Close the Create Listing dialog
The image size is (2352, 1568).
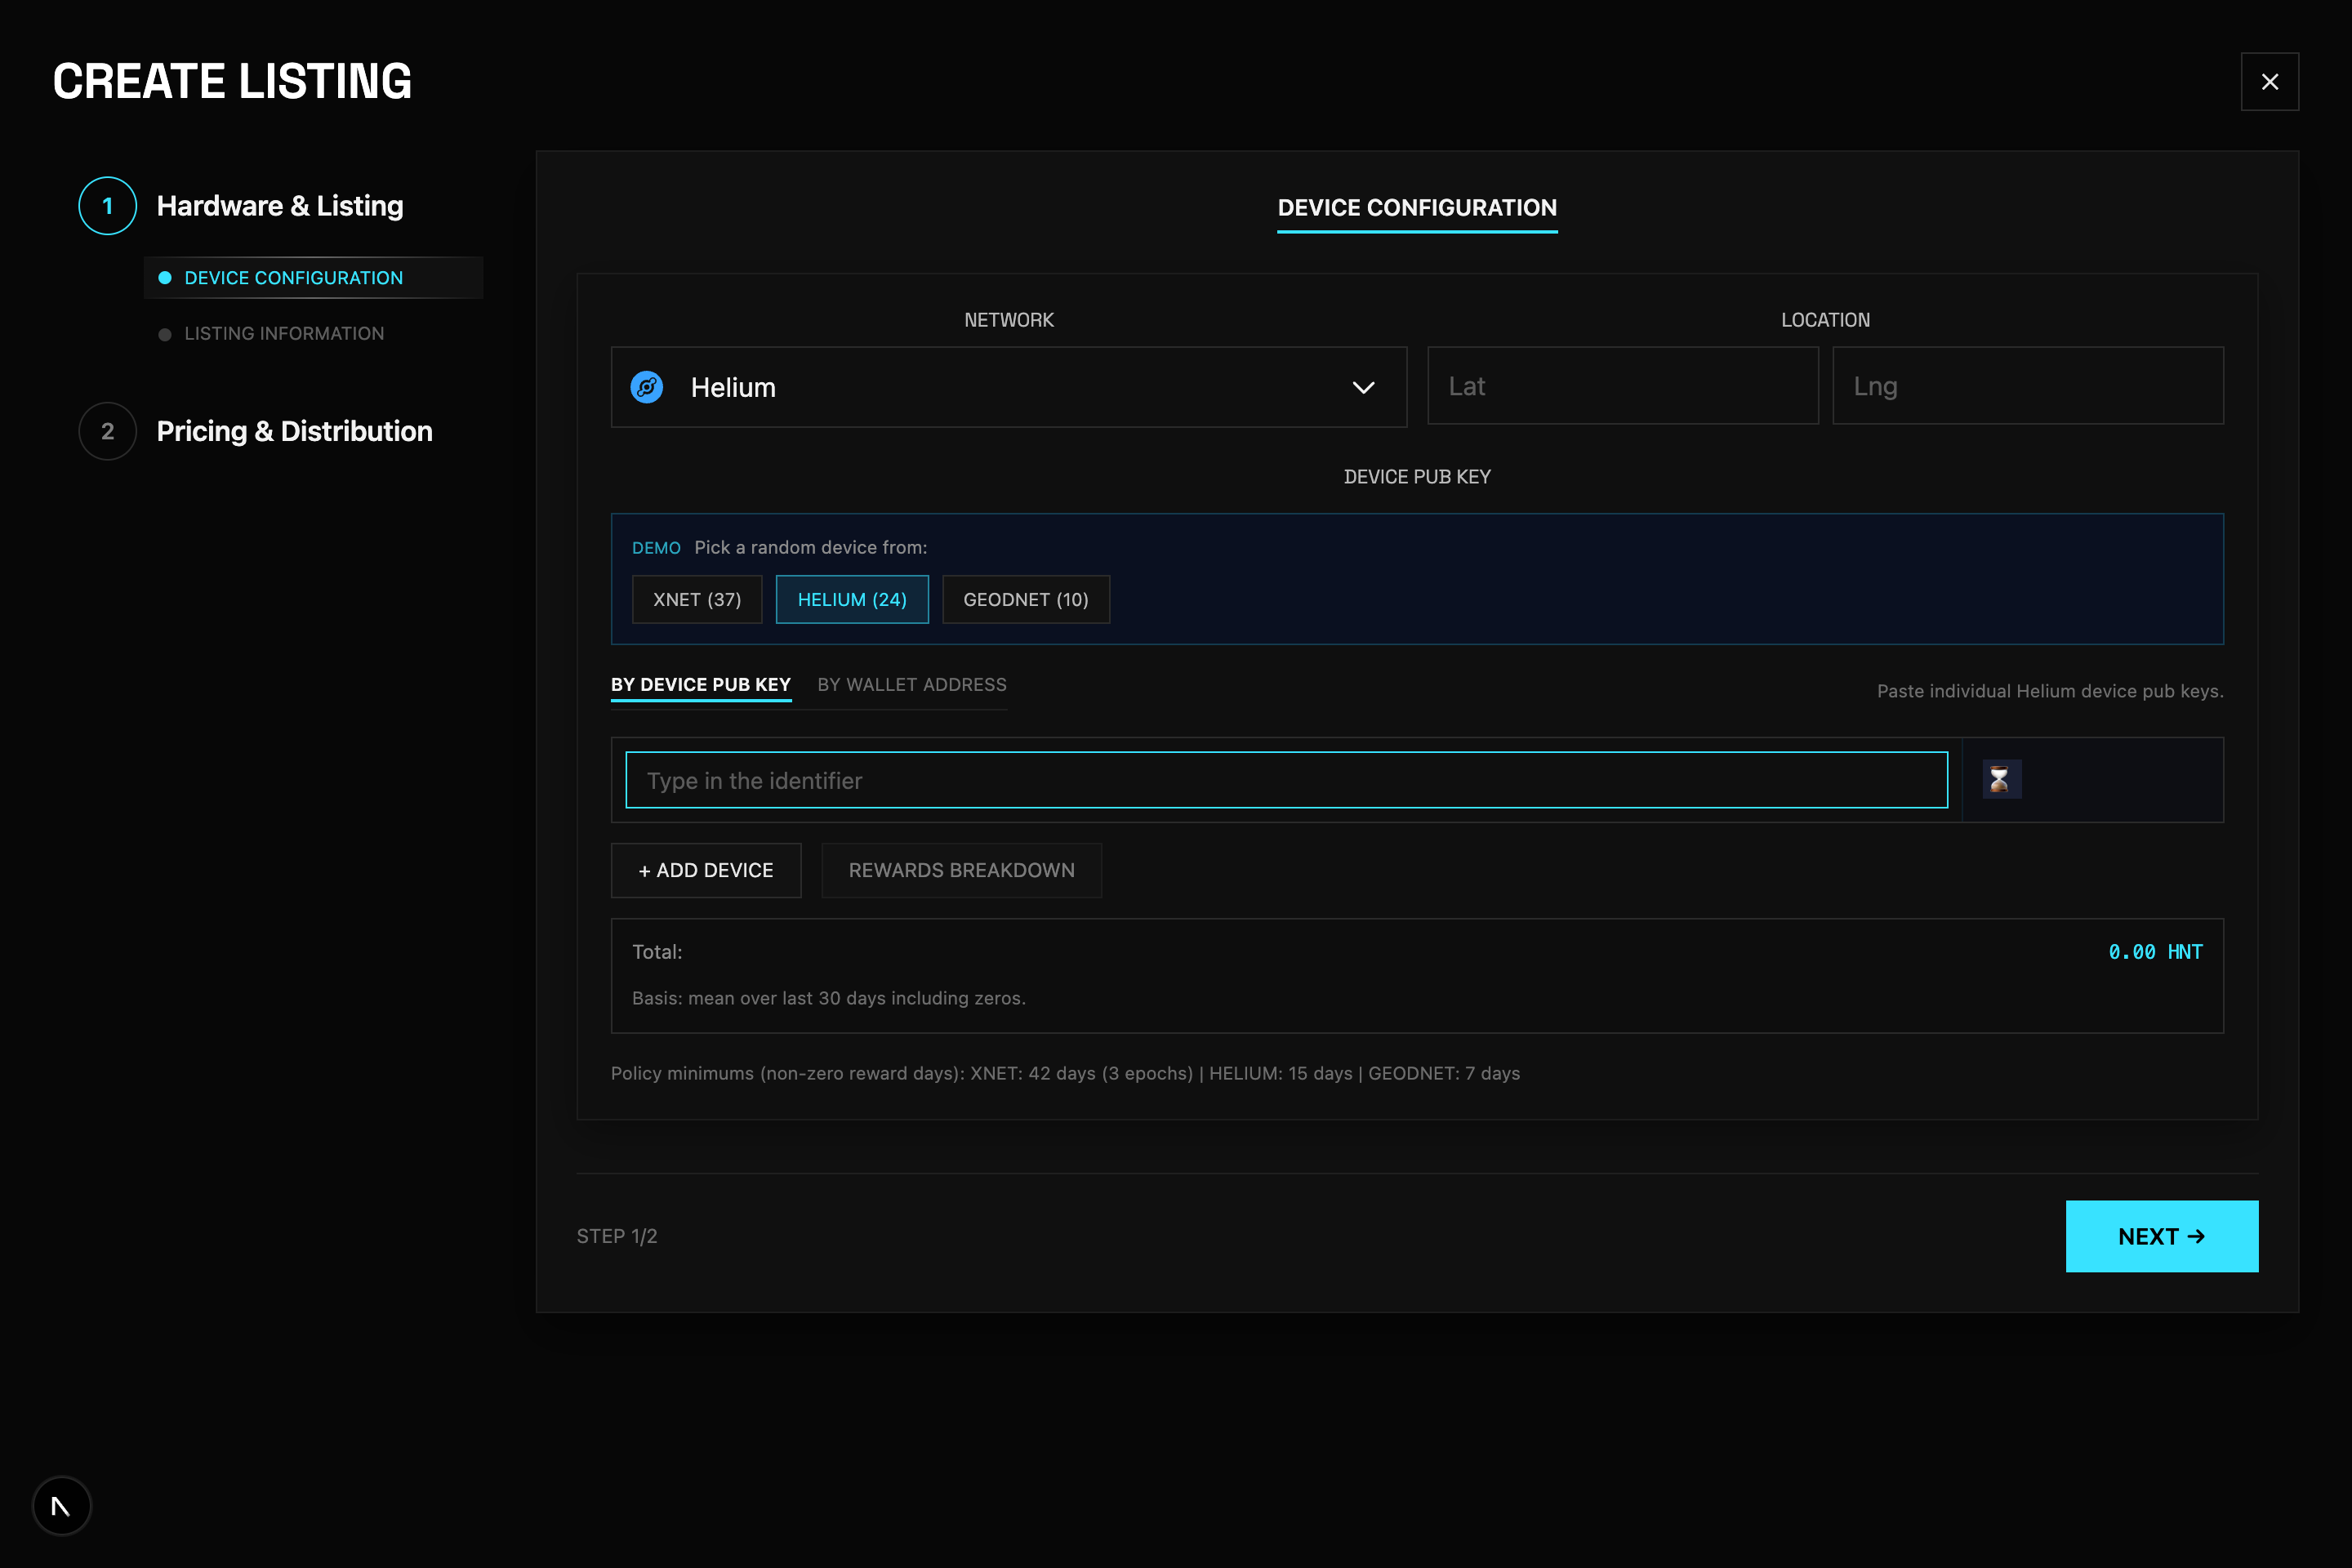pos(2269,82)
